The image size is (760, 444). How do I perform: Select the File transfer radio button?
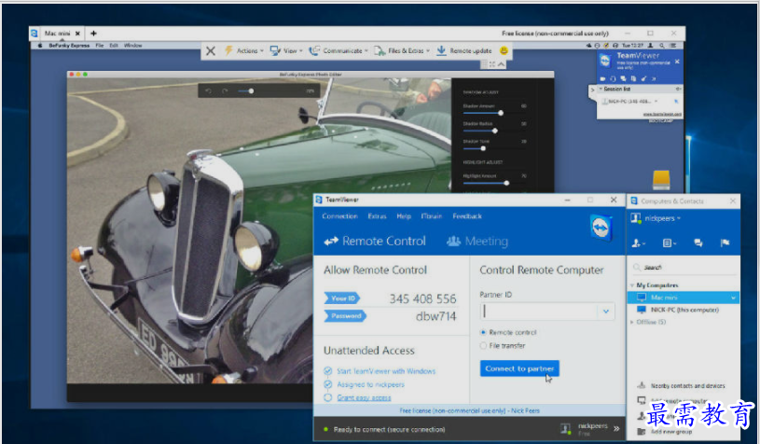[x=483, y=346]
